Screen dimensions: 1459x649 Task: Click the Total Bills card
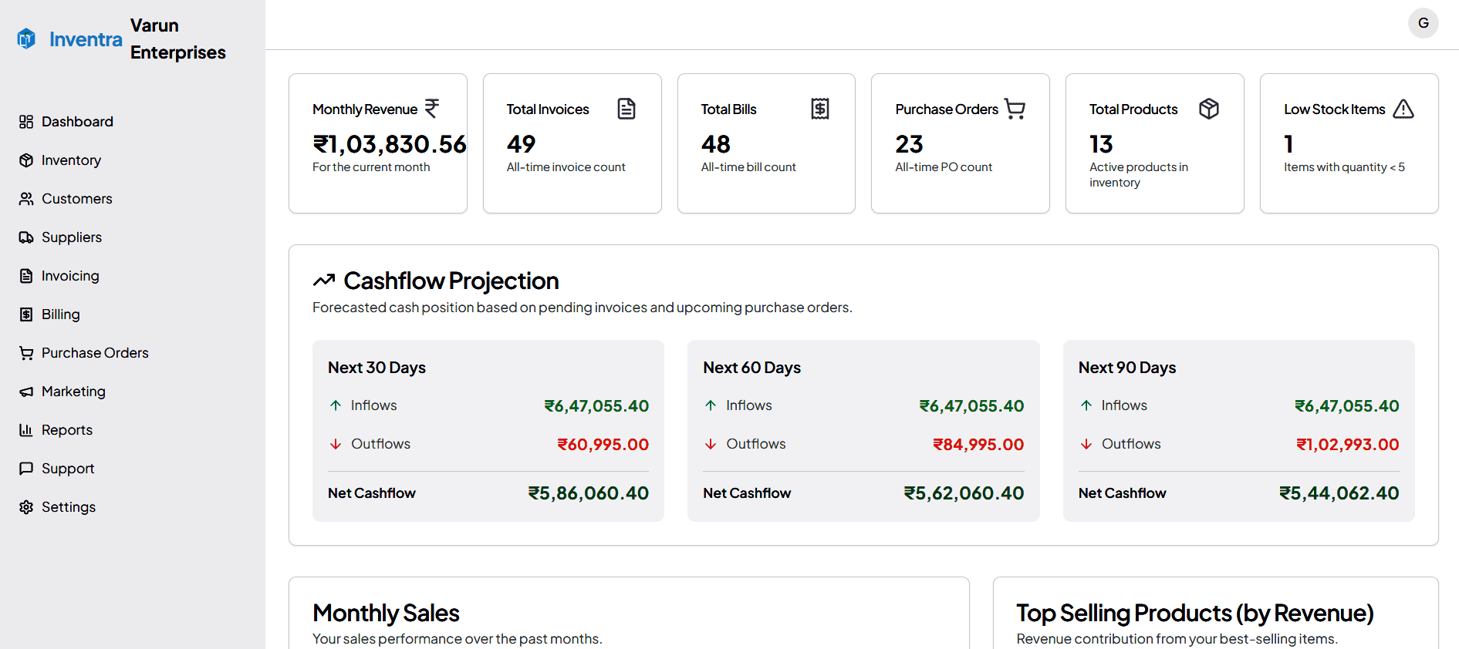click(766, 143)
